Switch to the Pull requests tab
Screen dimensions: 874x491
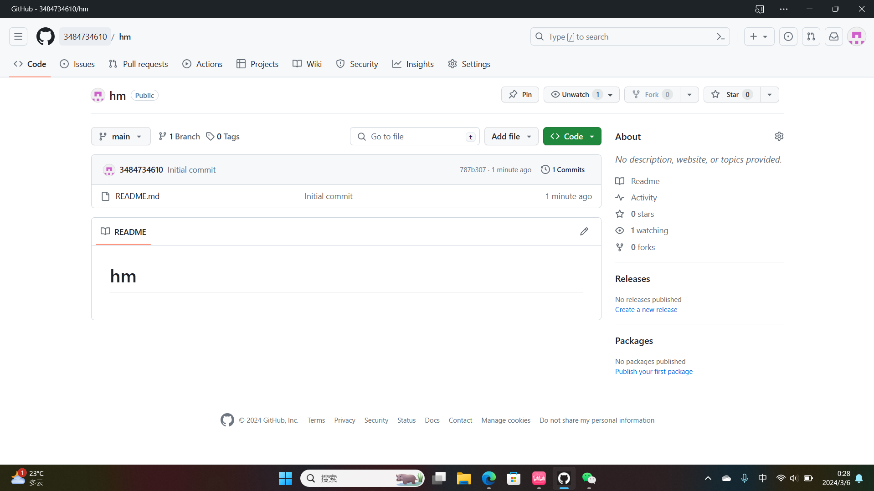tap(139, 64)
